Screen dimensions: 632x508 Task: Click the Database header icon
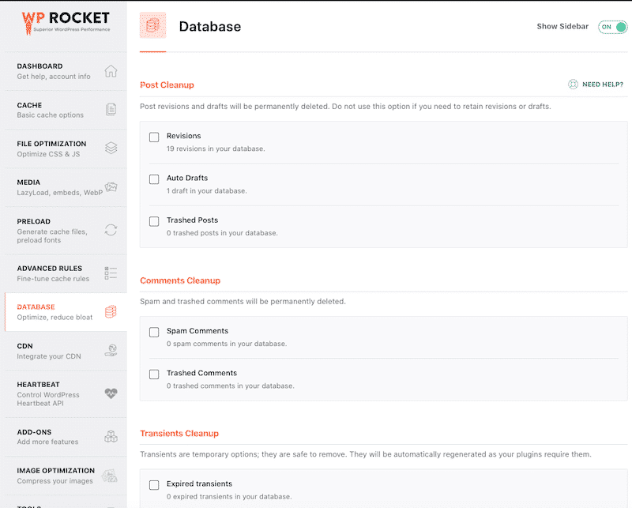[x=152, y=26]
